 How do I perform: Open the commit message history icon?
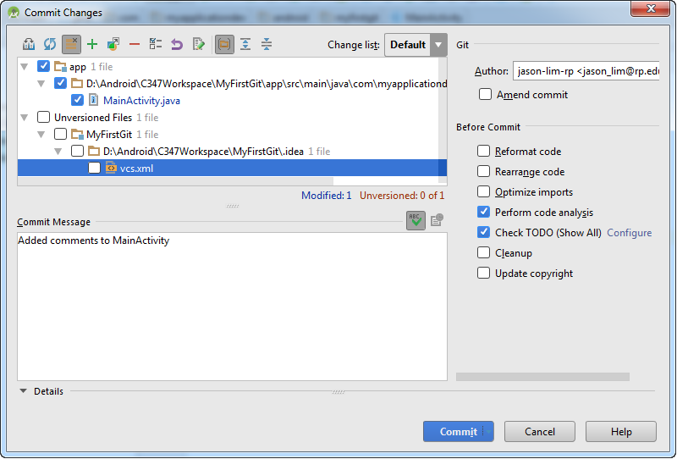pos(437,221)
